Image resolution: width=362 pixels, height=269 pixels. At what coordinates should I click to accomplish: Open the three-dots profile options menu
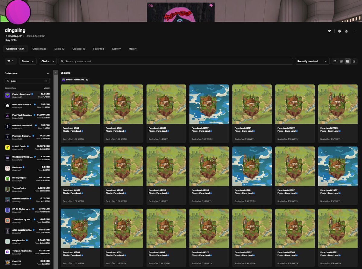(354, 31)
